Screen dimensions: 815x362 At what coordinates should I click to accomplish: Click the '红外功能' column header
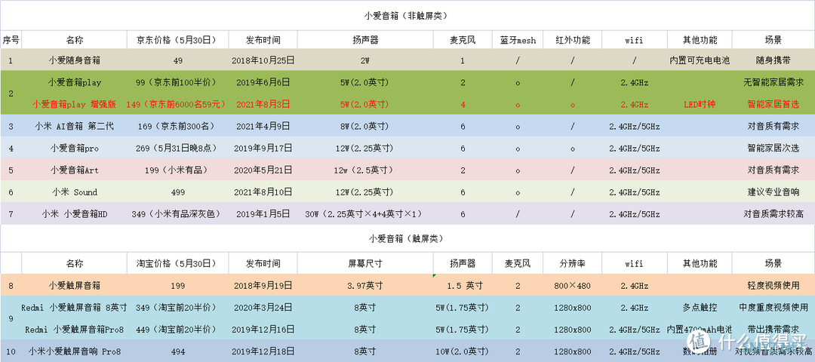pos(572,40)
